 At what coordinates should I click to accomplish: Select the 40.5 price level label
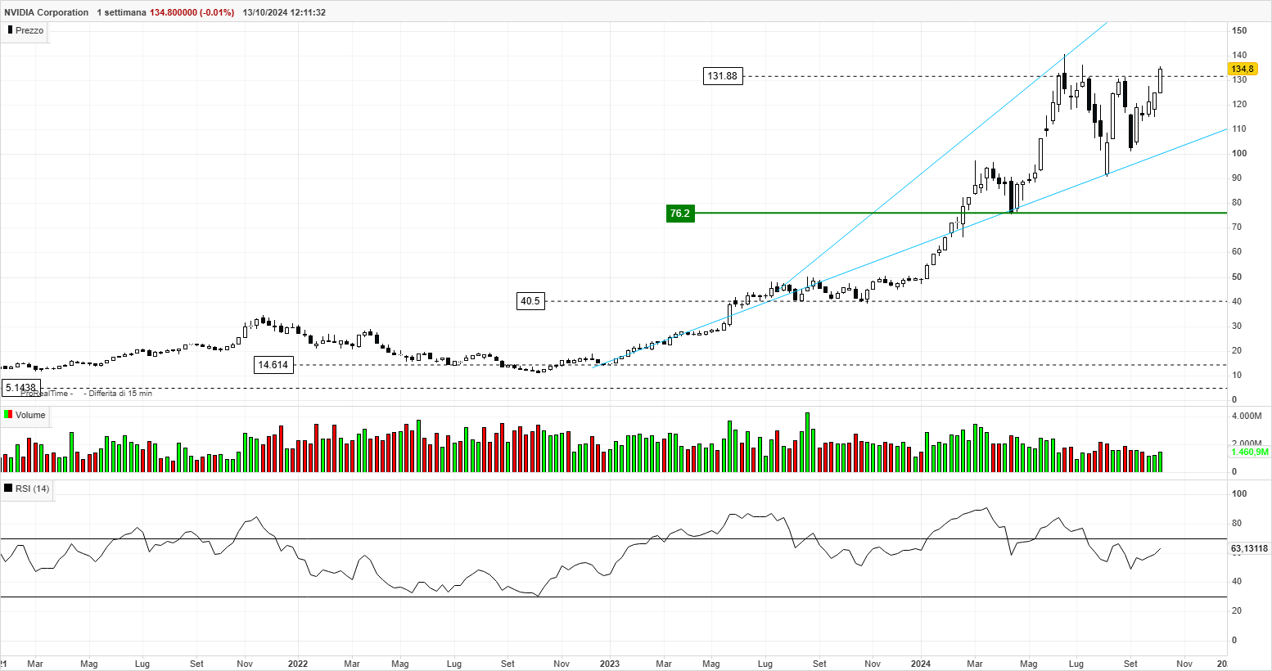(x=530, y=301)
